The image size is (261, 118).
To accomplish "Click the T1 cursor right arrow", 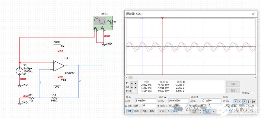I will (x=135, y=83).
